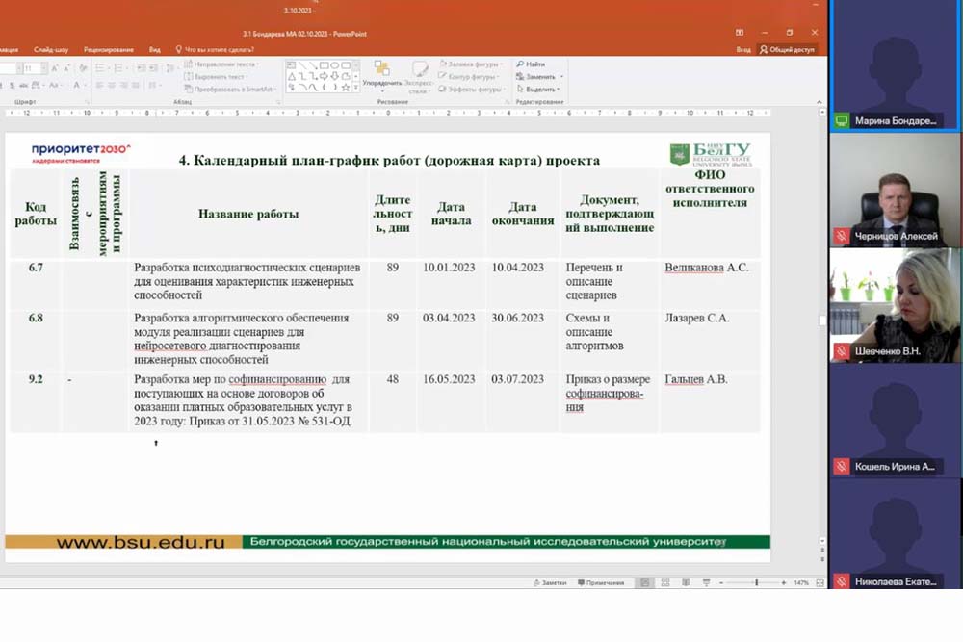
Task: Toggle Примечания (Comments) pane
Action: pos(600,582)
